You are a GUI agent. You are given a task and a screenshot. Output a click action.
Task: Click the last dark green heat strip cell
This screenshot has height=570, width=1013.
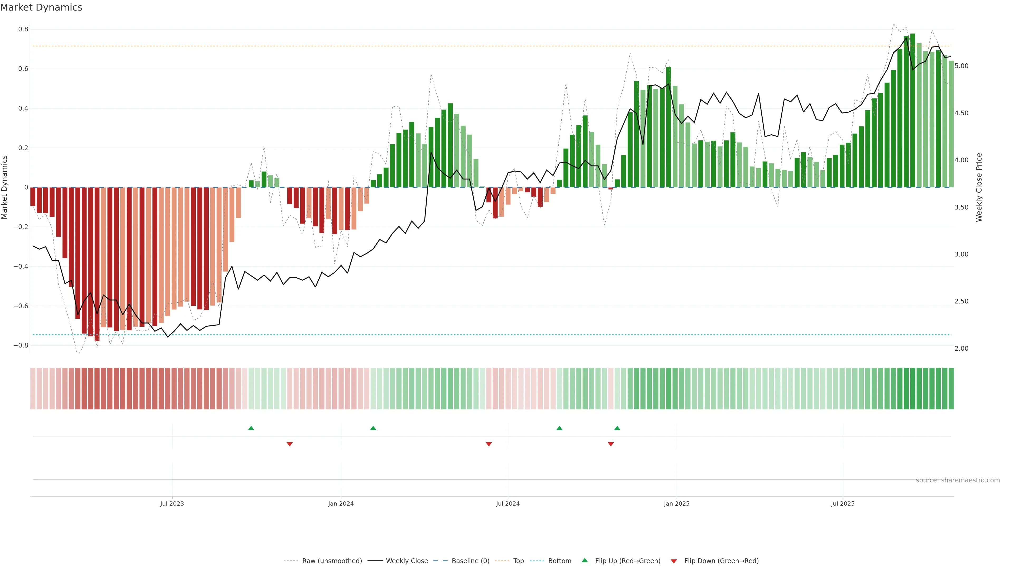951,389
